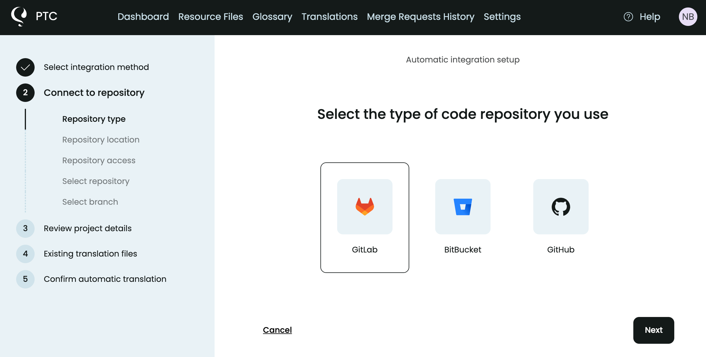Select the GitLab radio card as repository type

[x=365, y=217]
